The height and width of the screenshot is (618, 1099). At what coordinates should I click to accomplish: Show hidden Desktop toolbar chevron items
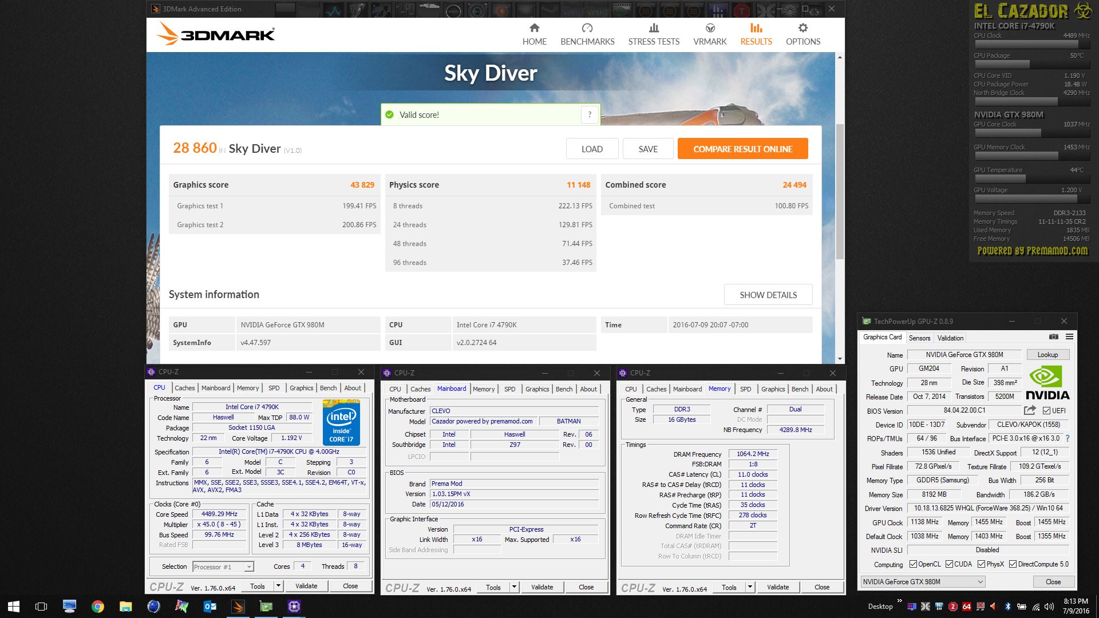click(x=899, y=601)
